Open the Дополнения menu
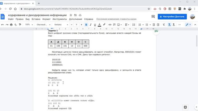Screen dimensions: 198x111 pyautogui.click(x=75, y=19)
